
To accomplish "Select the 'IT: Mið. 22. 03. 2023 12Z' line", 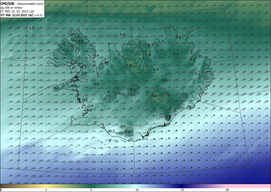I will 17,11.
